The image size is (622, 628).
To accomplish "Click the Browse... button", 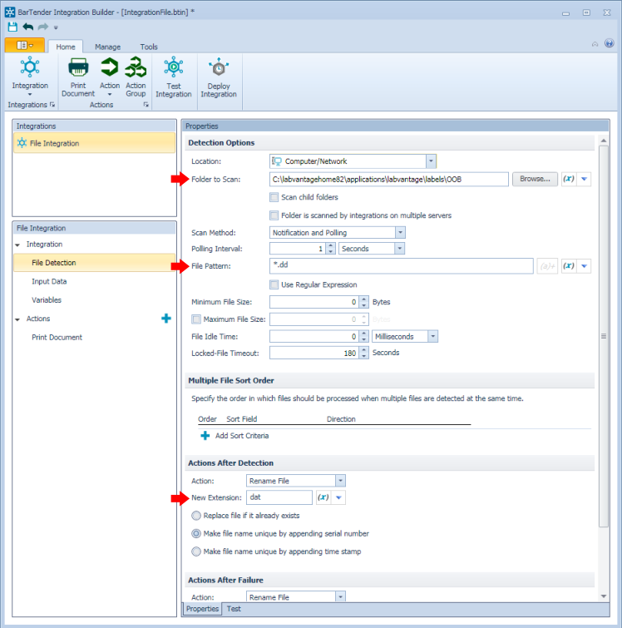I will pyautogui.click(x=535, y=179).
